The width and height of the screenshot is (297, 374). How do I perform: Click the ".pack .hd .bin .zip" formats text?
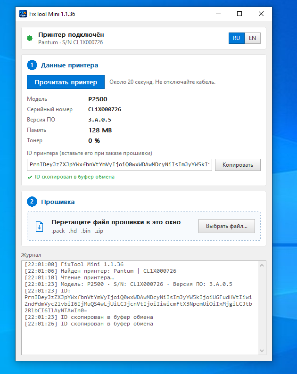pos(77,231)
